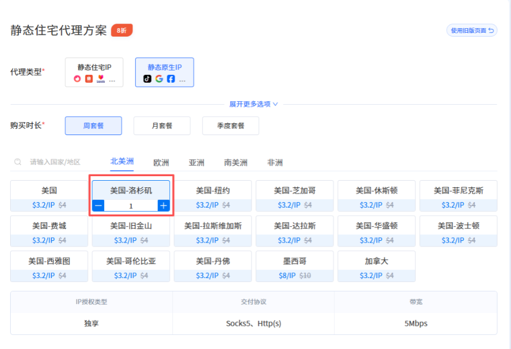Click the 独享 value cell
The height and width of the screenshot is (349, 511).
(x=91, y=323)
